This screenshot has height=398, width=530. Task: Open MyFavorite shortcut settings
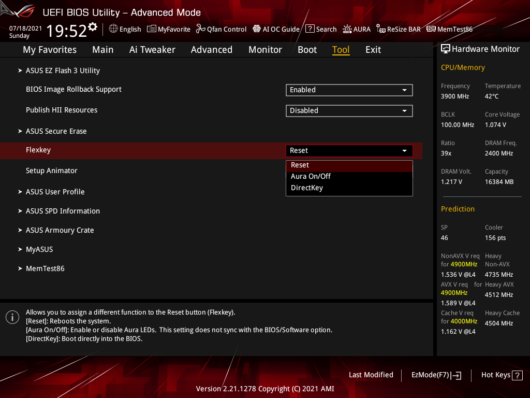click(x=168, y=29)
